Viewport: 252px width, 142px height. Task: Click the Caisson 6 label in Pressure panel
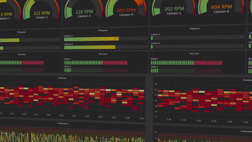pyautogui.click(x=156, y=43)
